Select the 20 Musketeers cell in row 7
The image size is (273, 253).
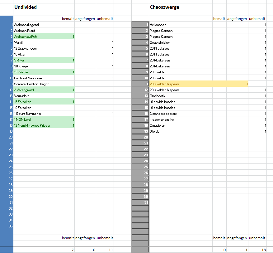(x=181, y=61)
